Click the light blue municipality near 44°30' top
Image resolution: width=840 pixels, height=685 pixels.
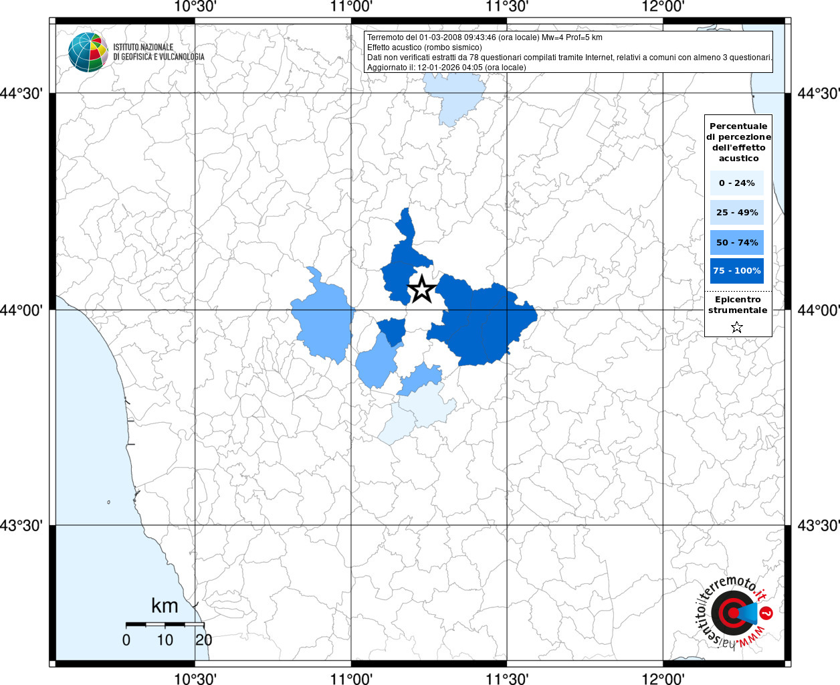tap(455, 97)
